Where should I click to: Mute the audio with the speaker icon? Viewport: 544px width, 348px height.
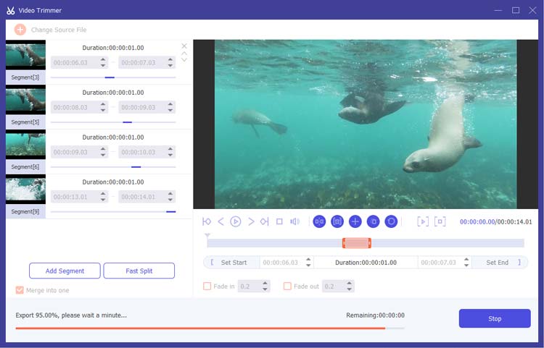point(294,221)
